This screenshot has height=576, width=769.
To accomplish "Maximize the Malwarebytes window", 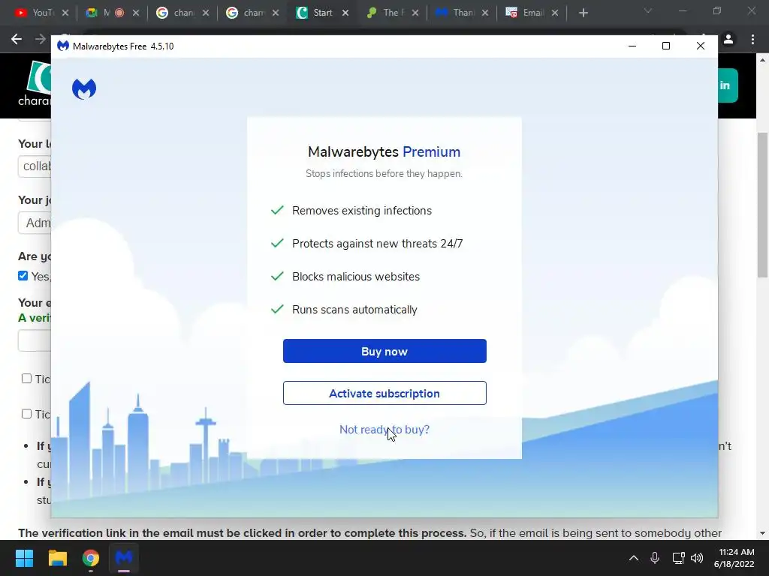I will pyautogui.click(x=666, y=46).
